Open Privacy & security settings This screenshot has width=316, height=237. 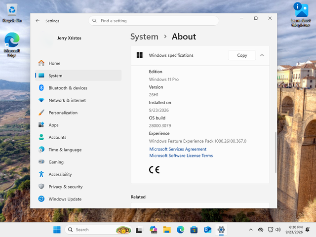pyautogui.click(x=78, y=187)
